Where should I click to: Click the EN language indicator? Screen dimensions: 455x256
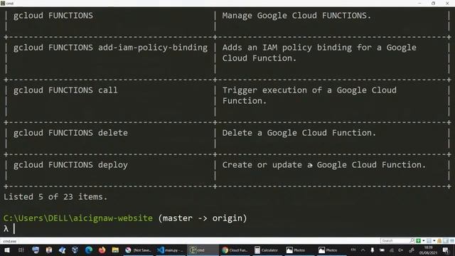[353, 250]
